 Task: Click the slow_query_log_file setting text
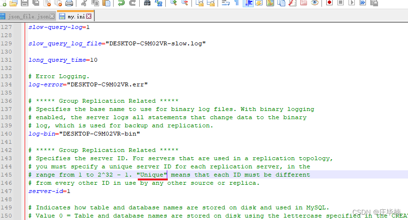tap(65, 43)
